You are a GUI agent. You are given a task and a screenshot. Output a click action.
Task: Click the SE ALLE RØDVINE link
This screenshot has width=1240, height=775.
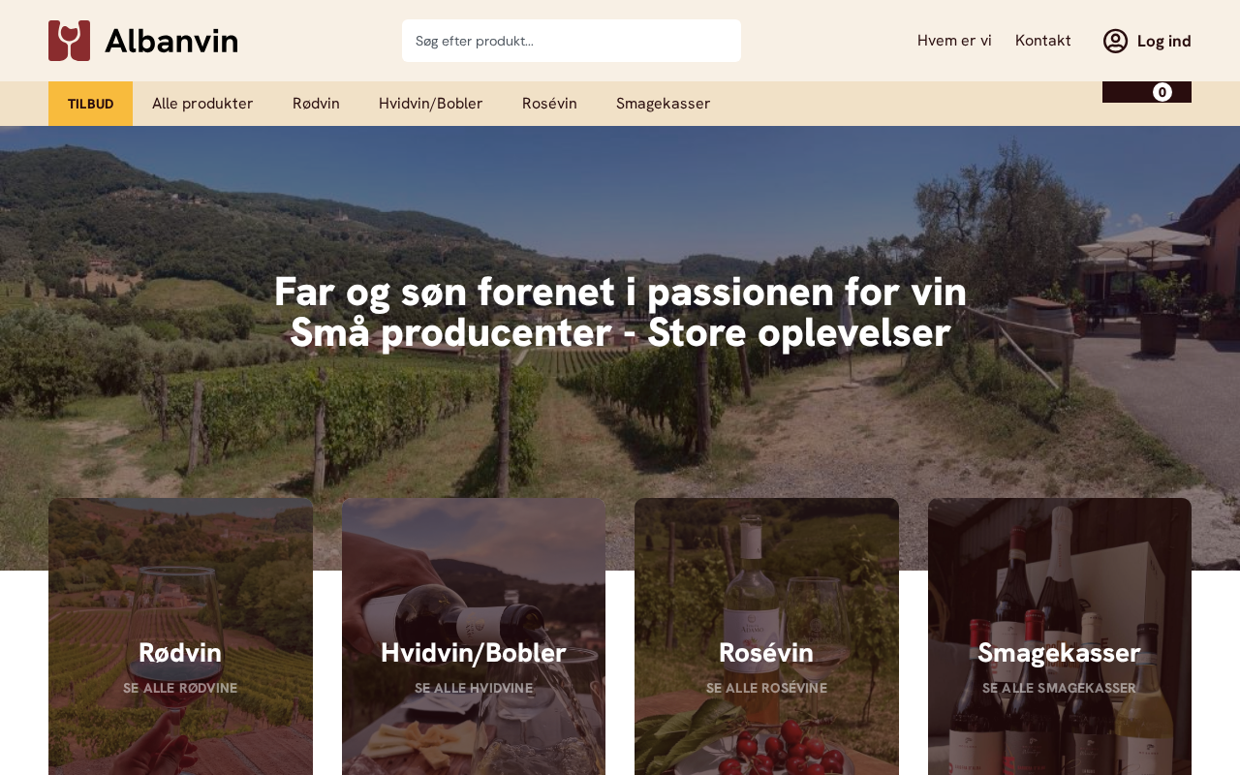coord(180,688)
